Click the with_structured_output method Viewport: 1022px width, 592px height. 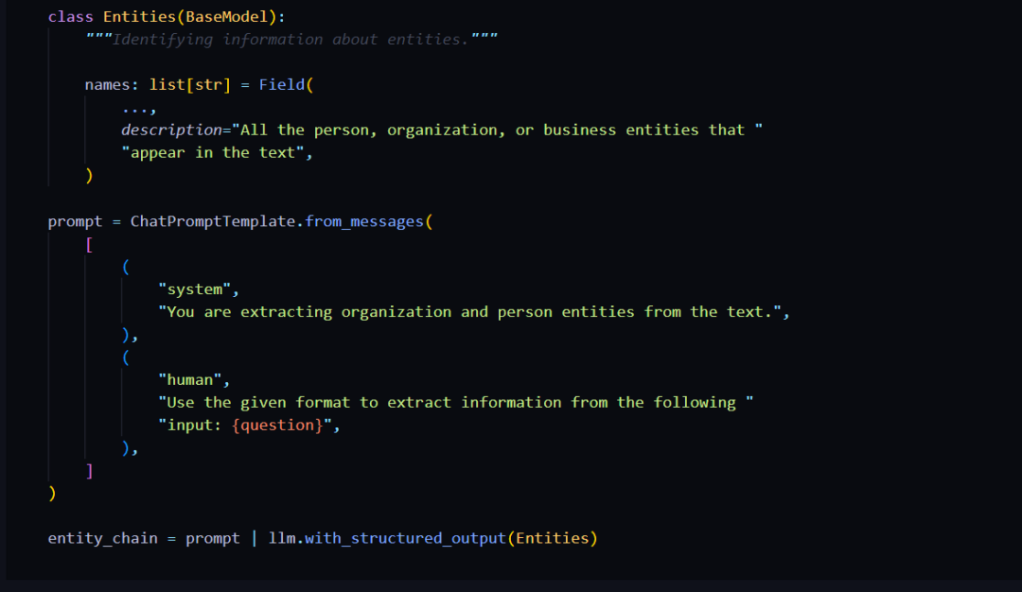[405, 538]
